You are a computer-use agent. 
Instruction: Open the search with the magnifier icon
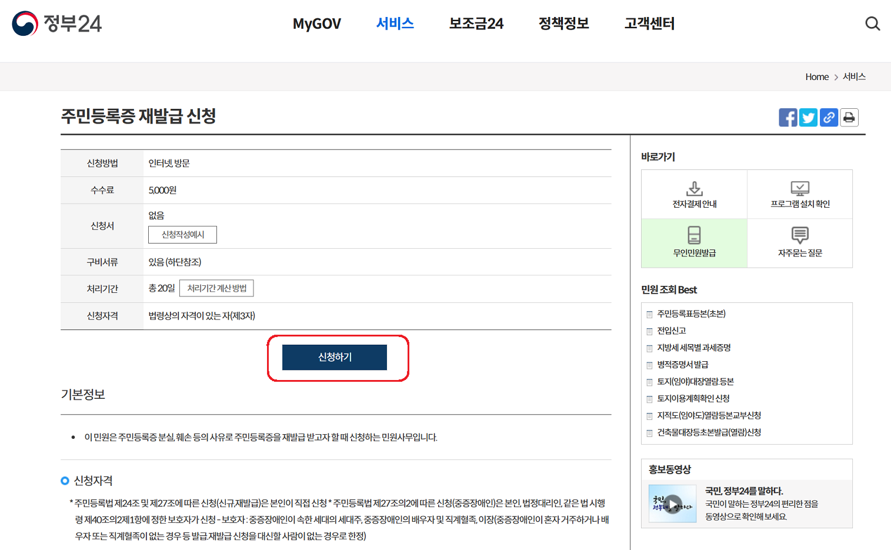pyautogui.click(x=872, y=23)
